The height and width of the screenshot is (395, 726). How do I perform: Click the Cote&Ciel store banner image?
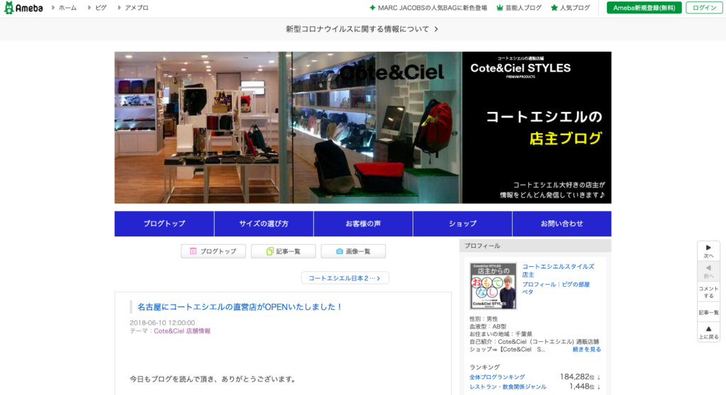(x=362, y=127)
